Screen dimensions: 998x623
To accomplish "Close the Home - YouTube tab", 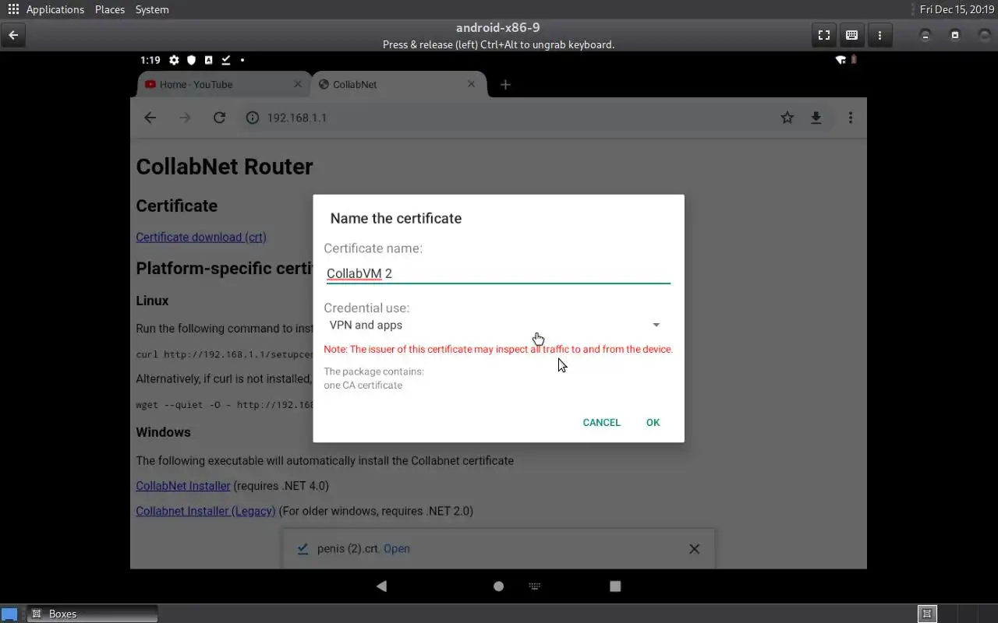I will pyautogui.click(x=298, y=84).
